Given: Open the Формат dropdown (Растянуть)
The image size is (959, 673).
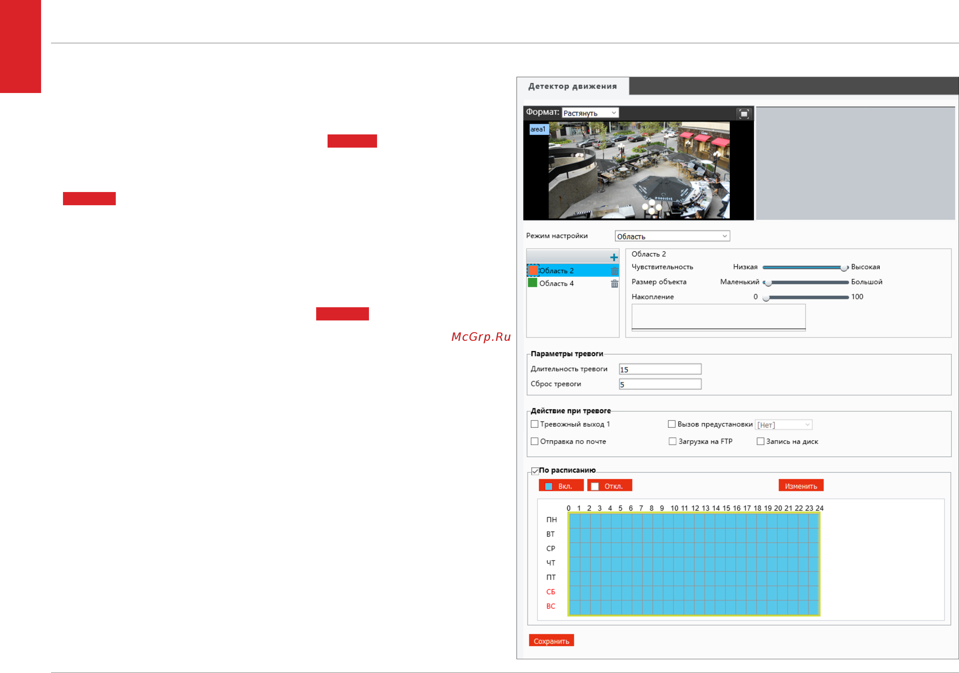Looking at the screenshot, I should point(590,113).
